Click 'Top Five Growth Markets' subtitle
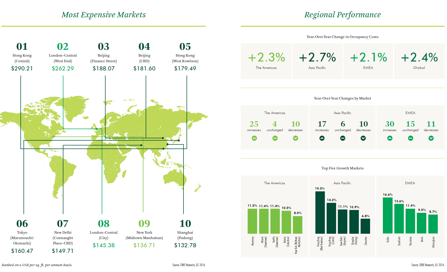Screen dimensions: 447x272 pyautogui.click(x=342, y=168)
